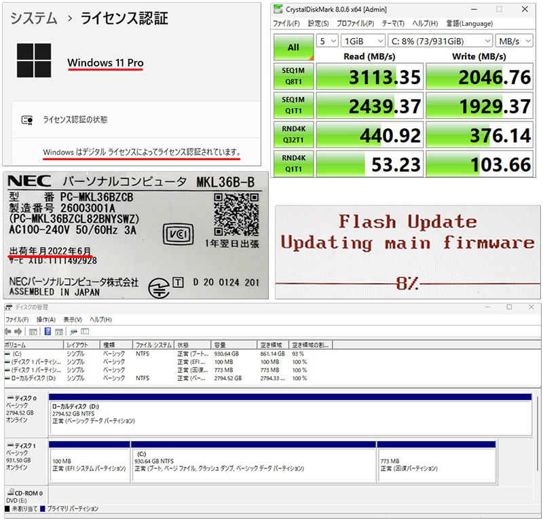Open the drive dropdown showing C: 8% (73/931GiB)
This screenshot has height=520, width=543.
click(440, 41)
